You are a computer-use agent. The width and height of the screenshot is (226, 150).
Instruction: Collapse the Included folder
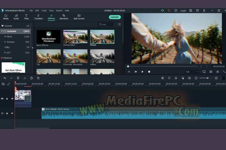[x=2, y=31]
